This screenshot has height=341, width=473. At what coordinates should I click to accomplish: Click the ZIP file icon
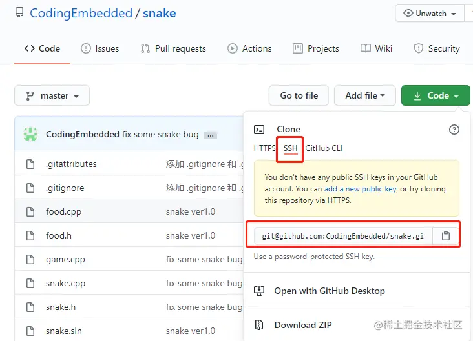point(259,325)
